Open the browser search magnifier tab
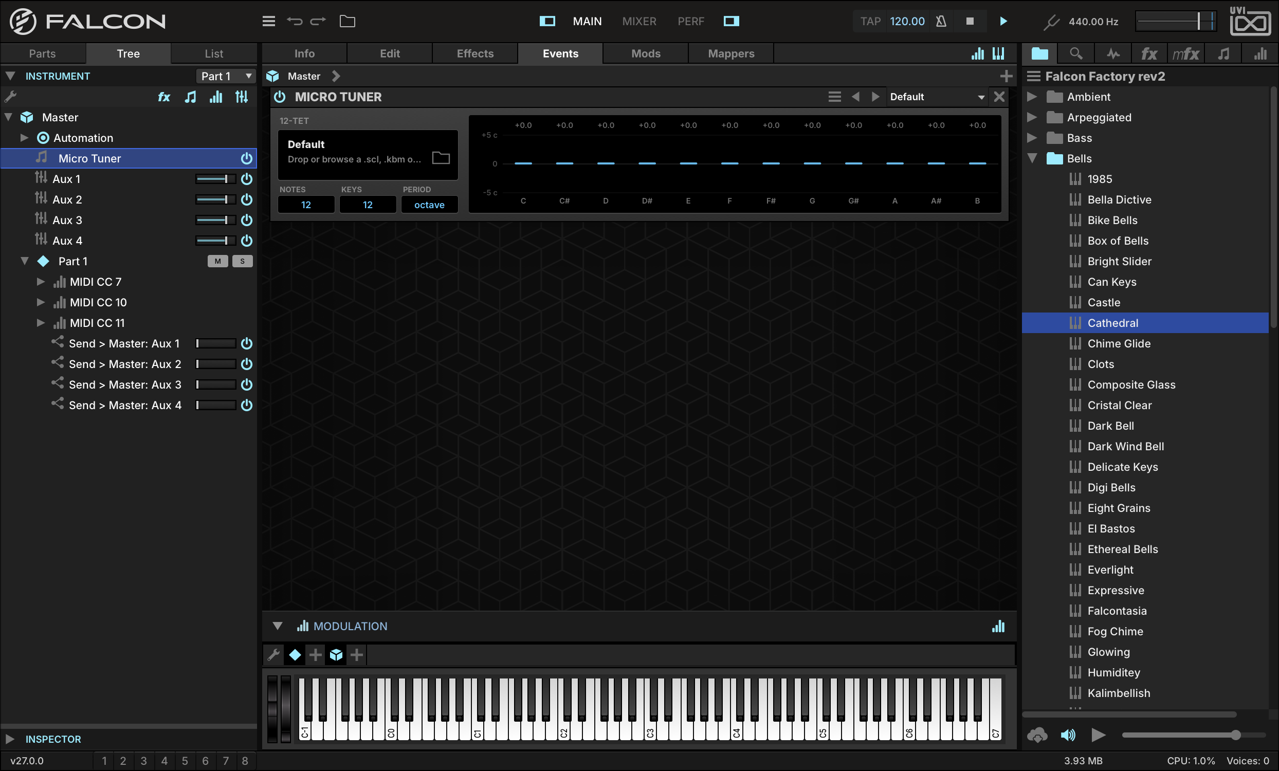The image size is (1279, 771). (1076, 53)
